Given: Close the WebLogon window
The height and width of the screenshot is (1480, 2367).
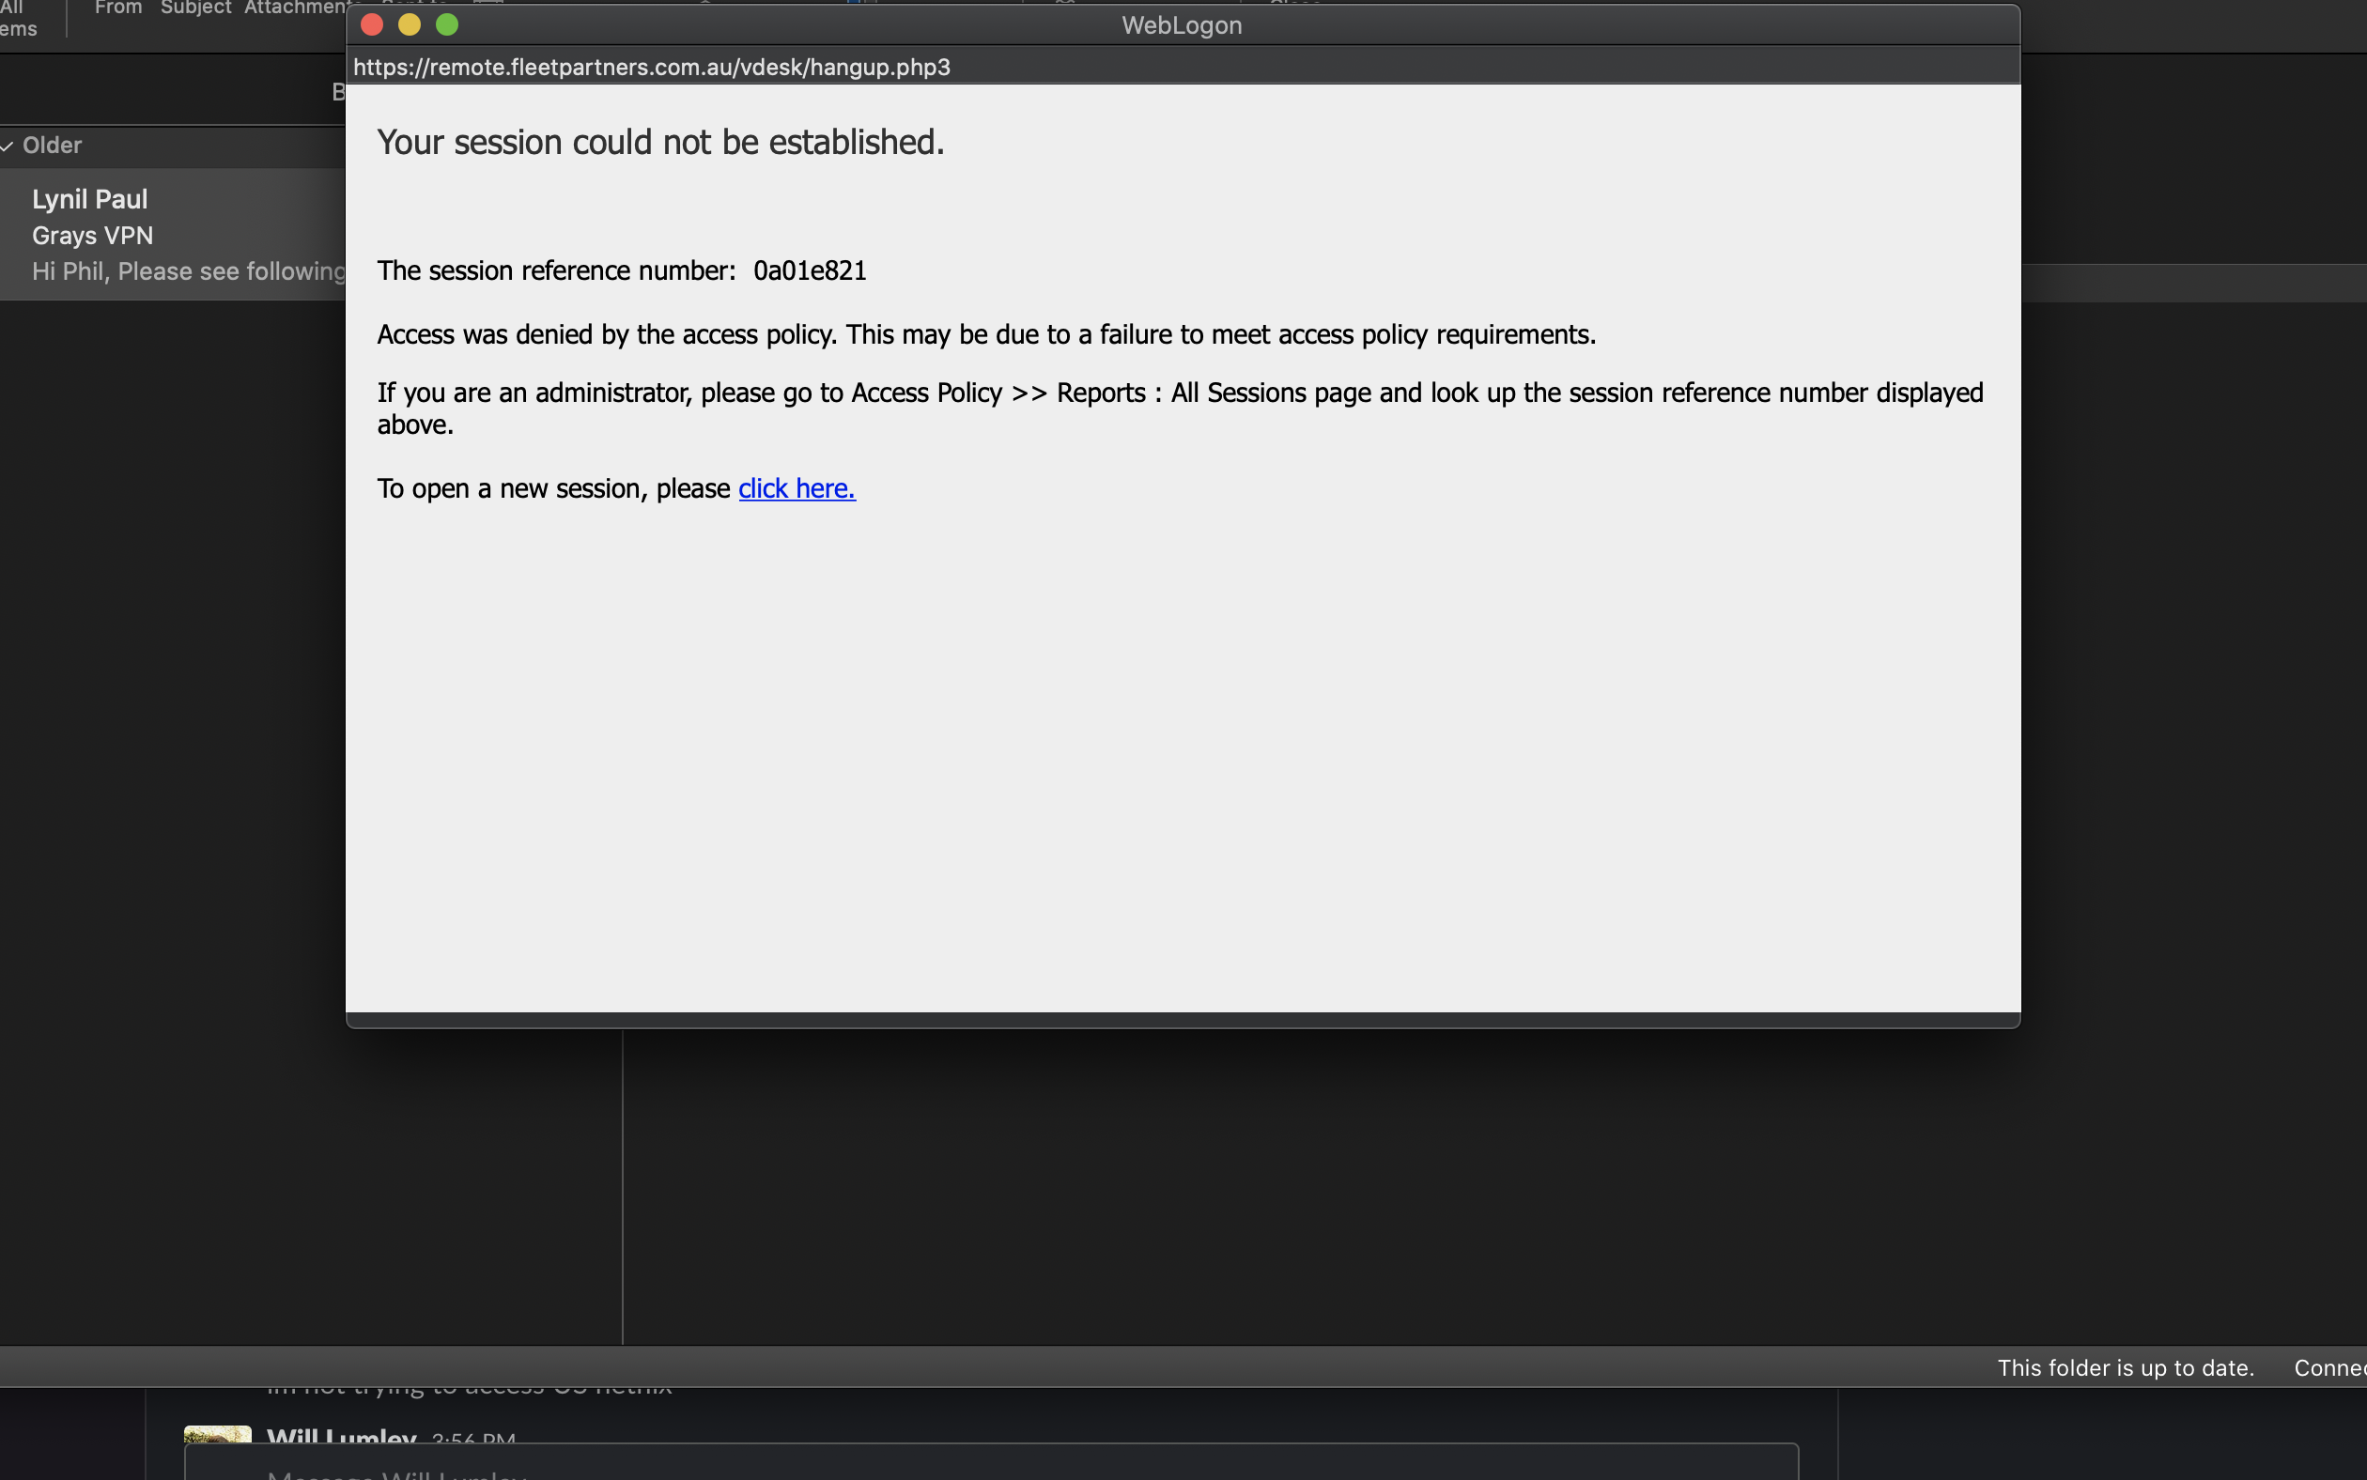Looking at the screenshot, I should [372, 25].
